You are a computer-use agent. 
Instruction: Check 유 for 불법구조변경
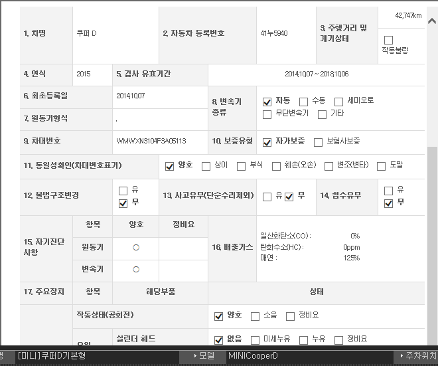pyautogui.click(x=123, y=191)
